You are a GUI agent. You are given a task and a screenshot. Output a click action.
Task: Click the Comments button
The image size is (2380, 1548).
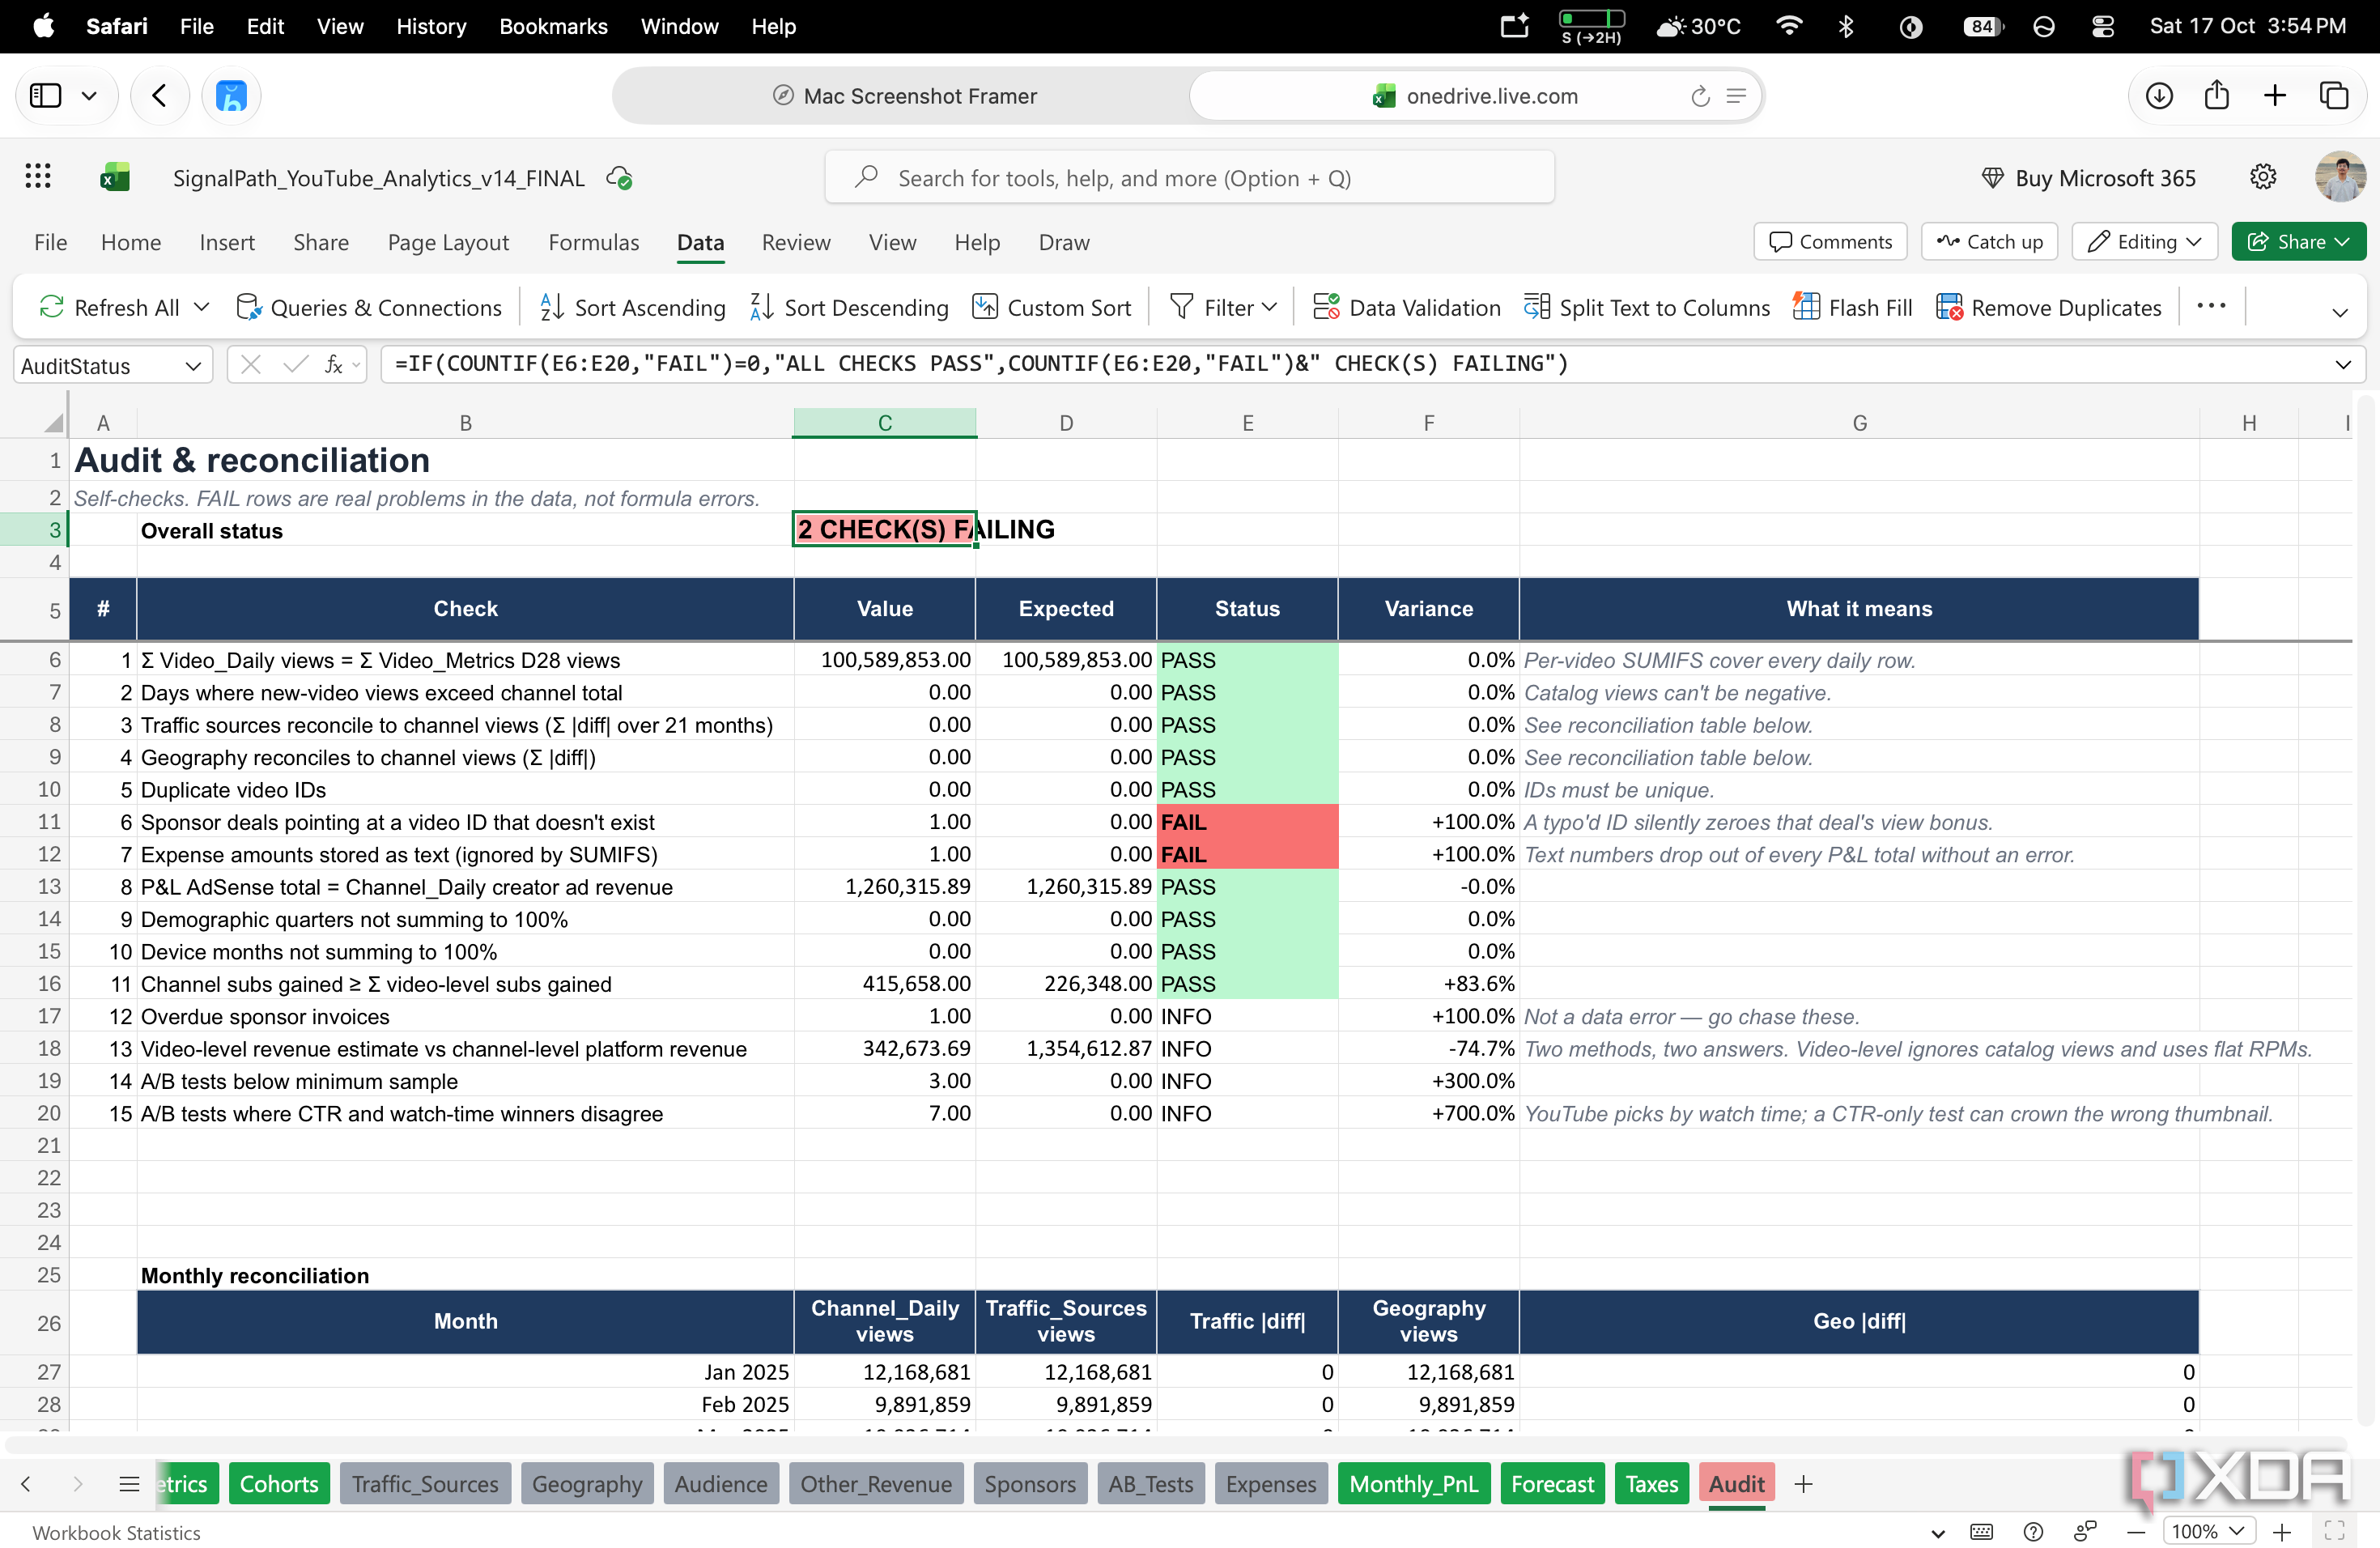[x=1830, y=241]
